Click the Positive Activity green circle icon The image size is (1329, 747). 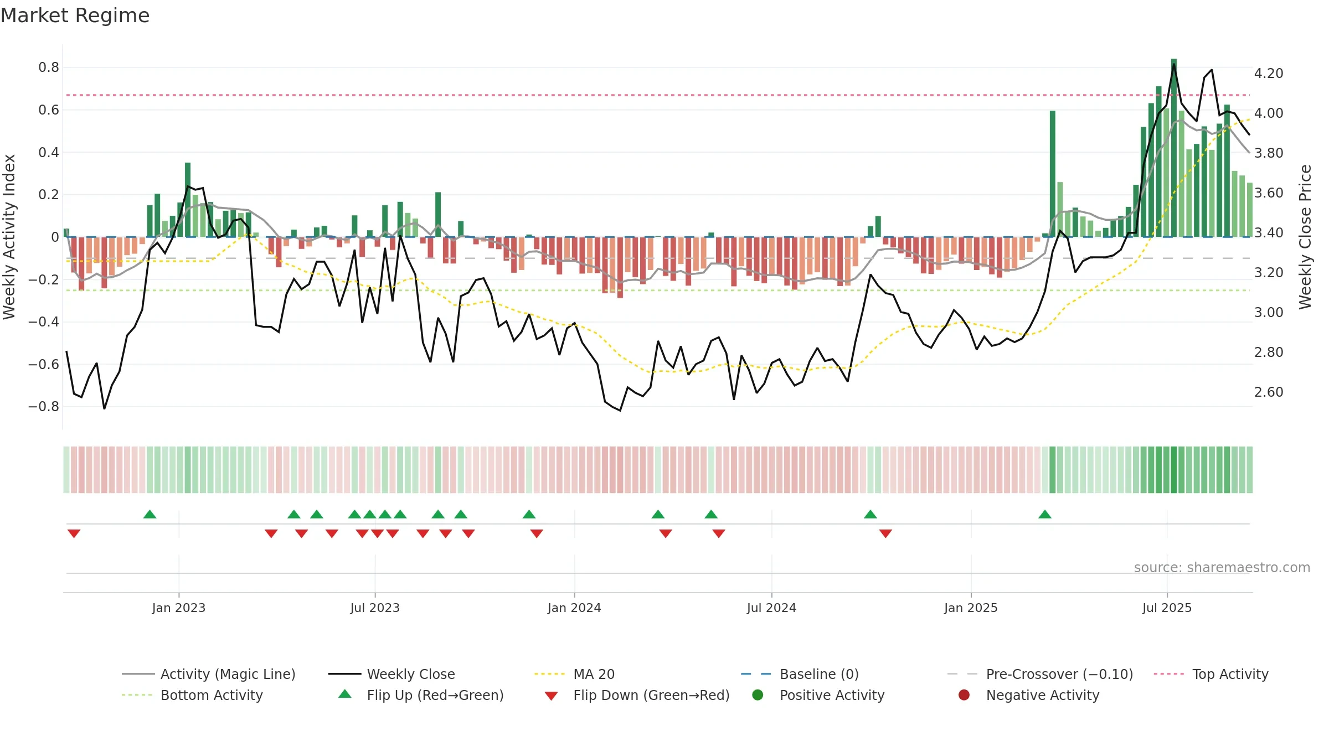tap(758, 695)
